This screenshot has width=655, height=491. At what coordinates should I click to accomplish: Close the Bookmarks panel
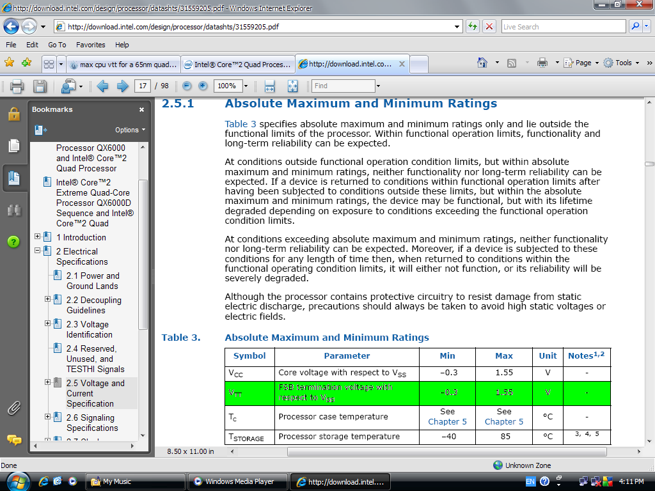141,110
